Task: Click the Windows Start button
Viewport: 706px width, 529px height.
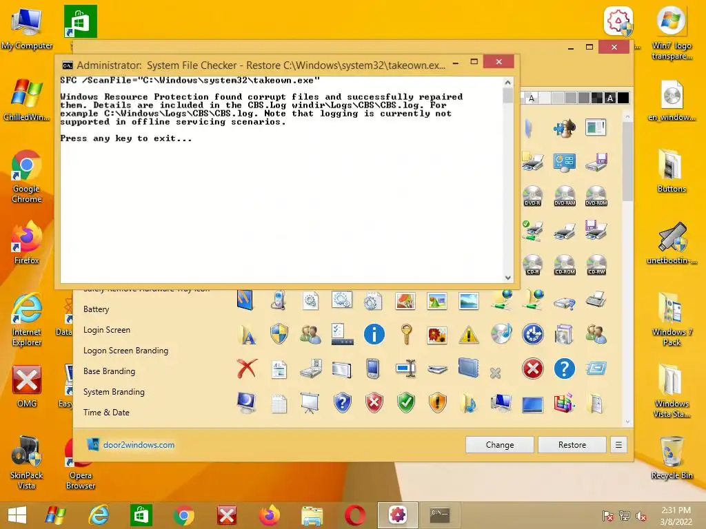Action: (17, 515)
